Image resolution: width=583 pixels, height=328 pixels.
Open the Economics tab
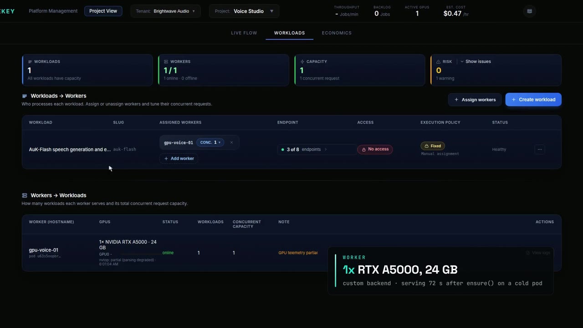tap(337, 33)
